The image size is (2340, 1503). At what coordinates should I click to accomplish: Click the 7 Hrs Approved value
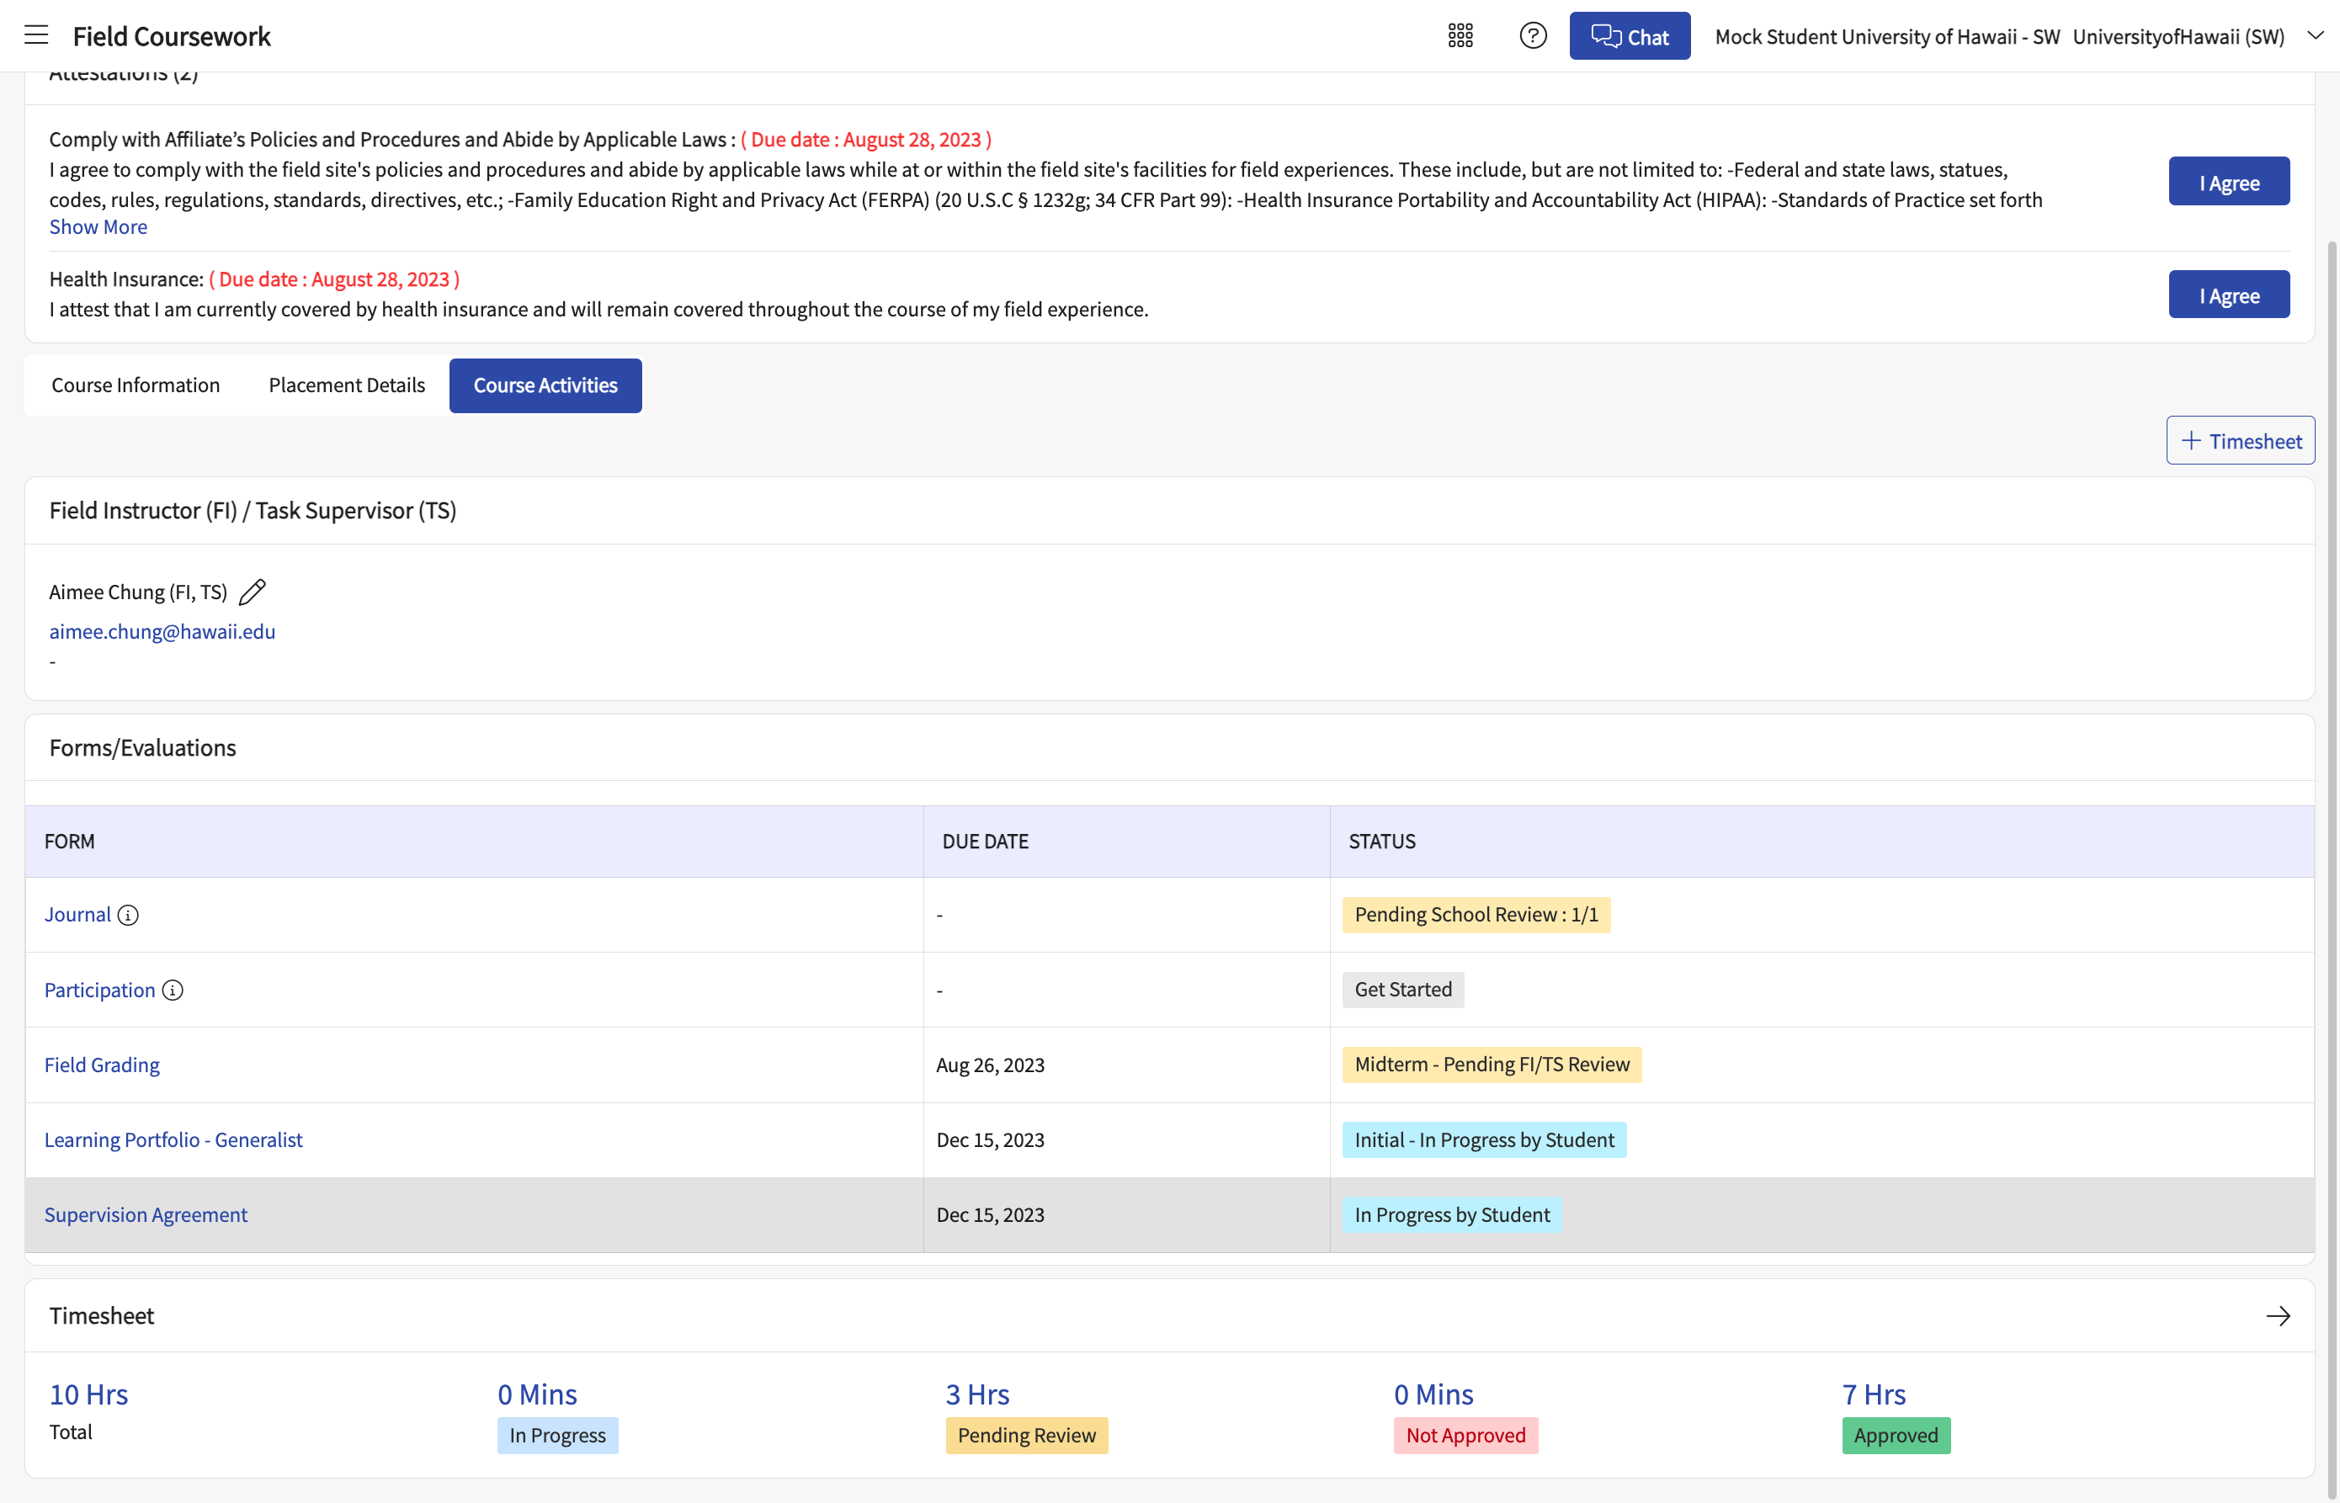(x=1874, y=1394)
